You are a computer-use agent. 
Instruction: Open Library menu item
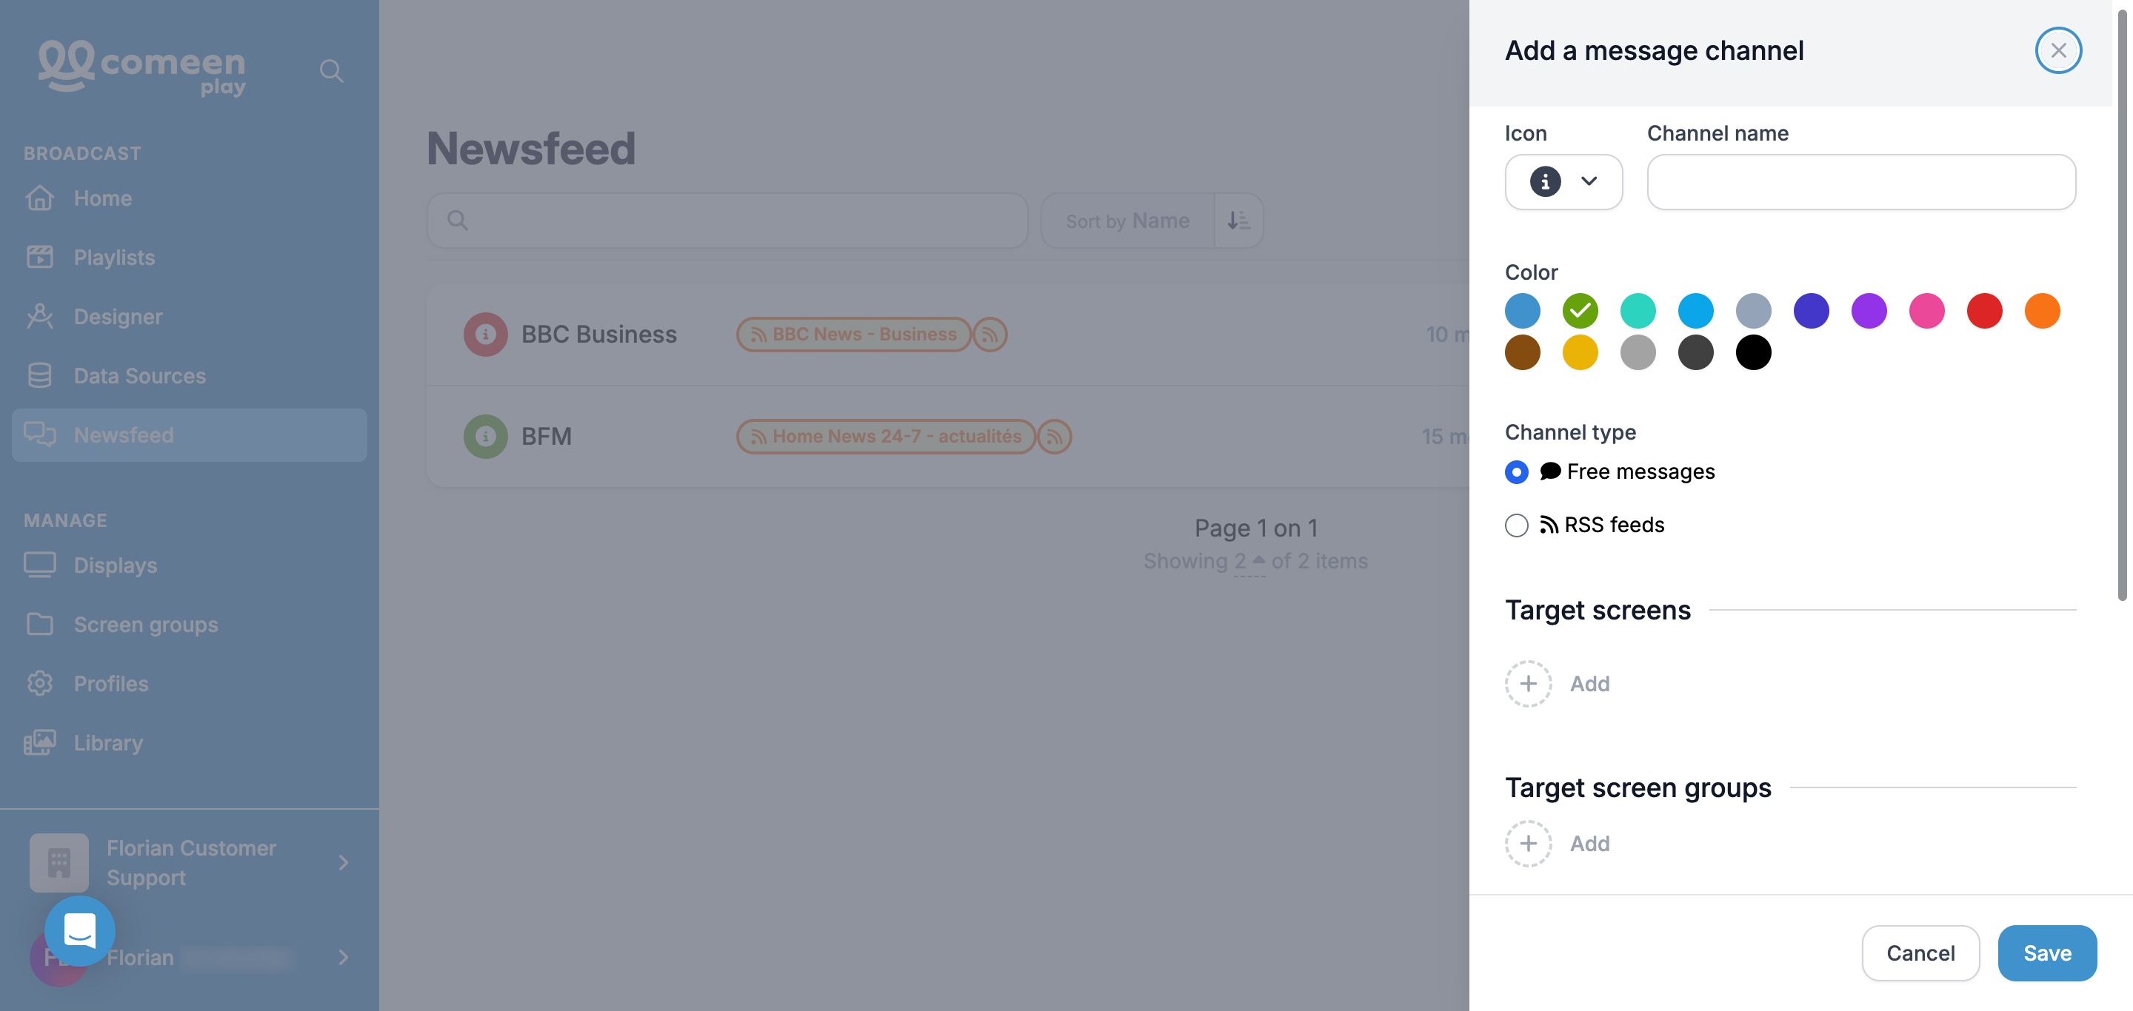pyautogui.click(x=190, y=743)
